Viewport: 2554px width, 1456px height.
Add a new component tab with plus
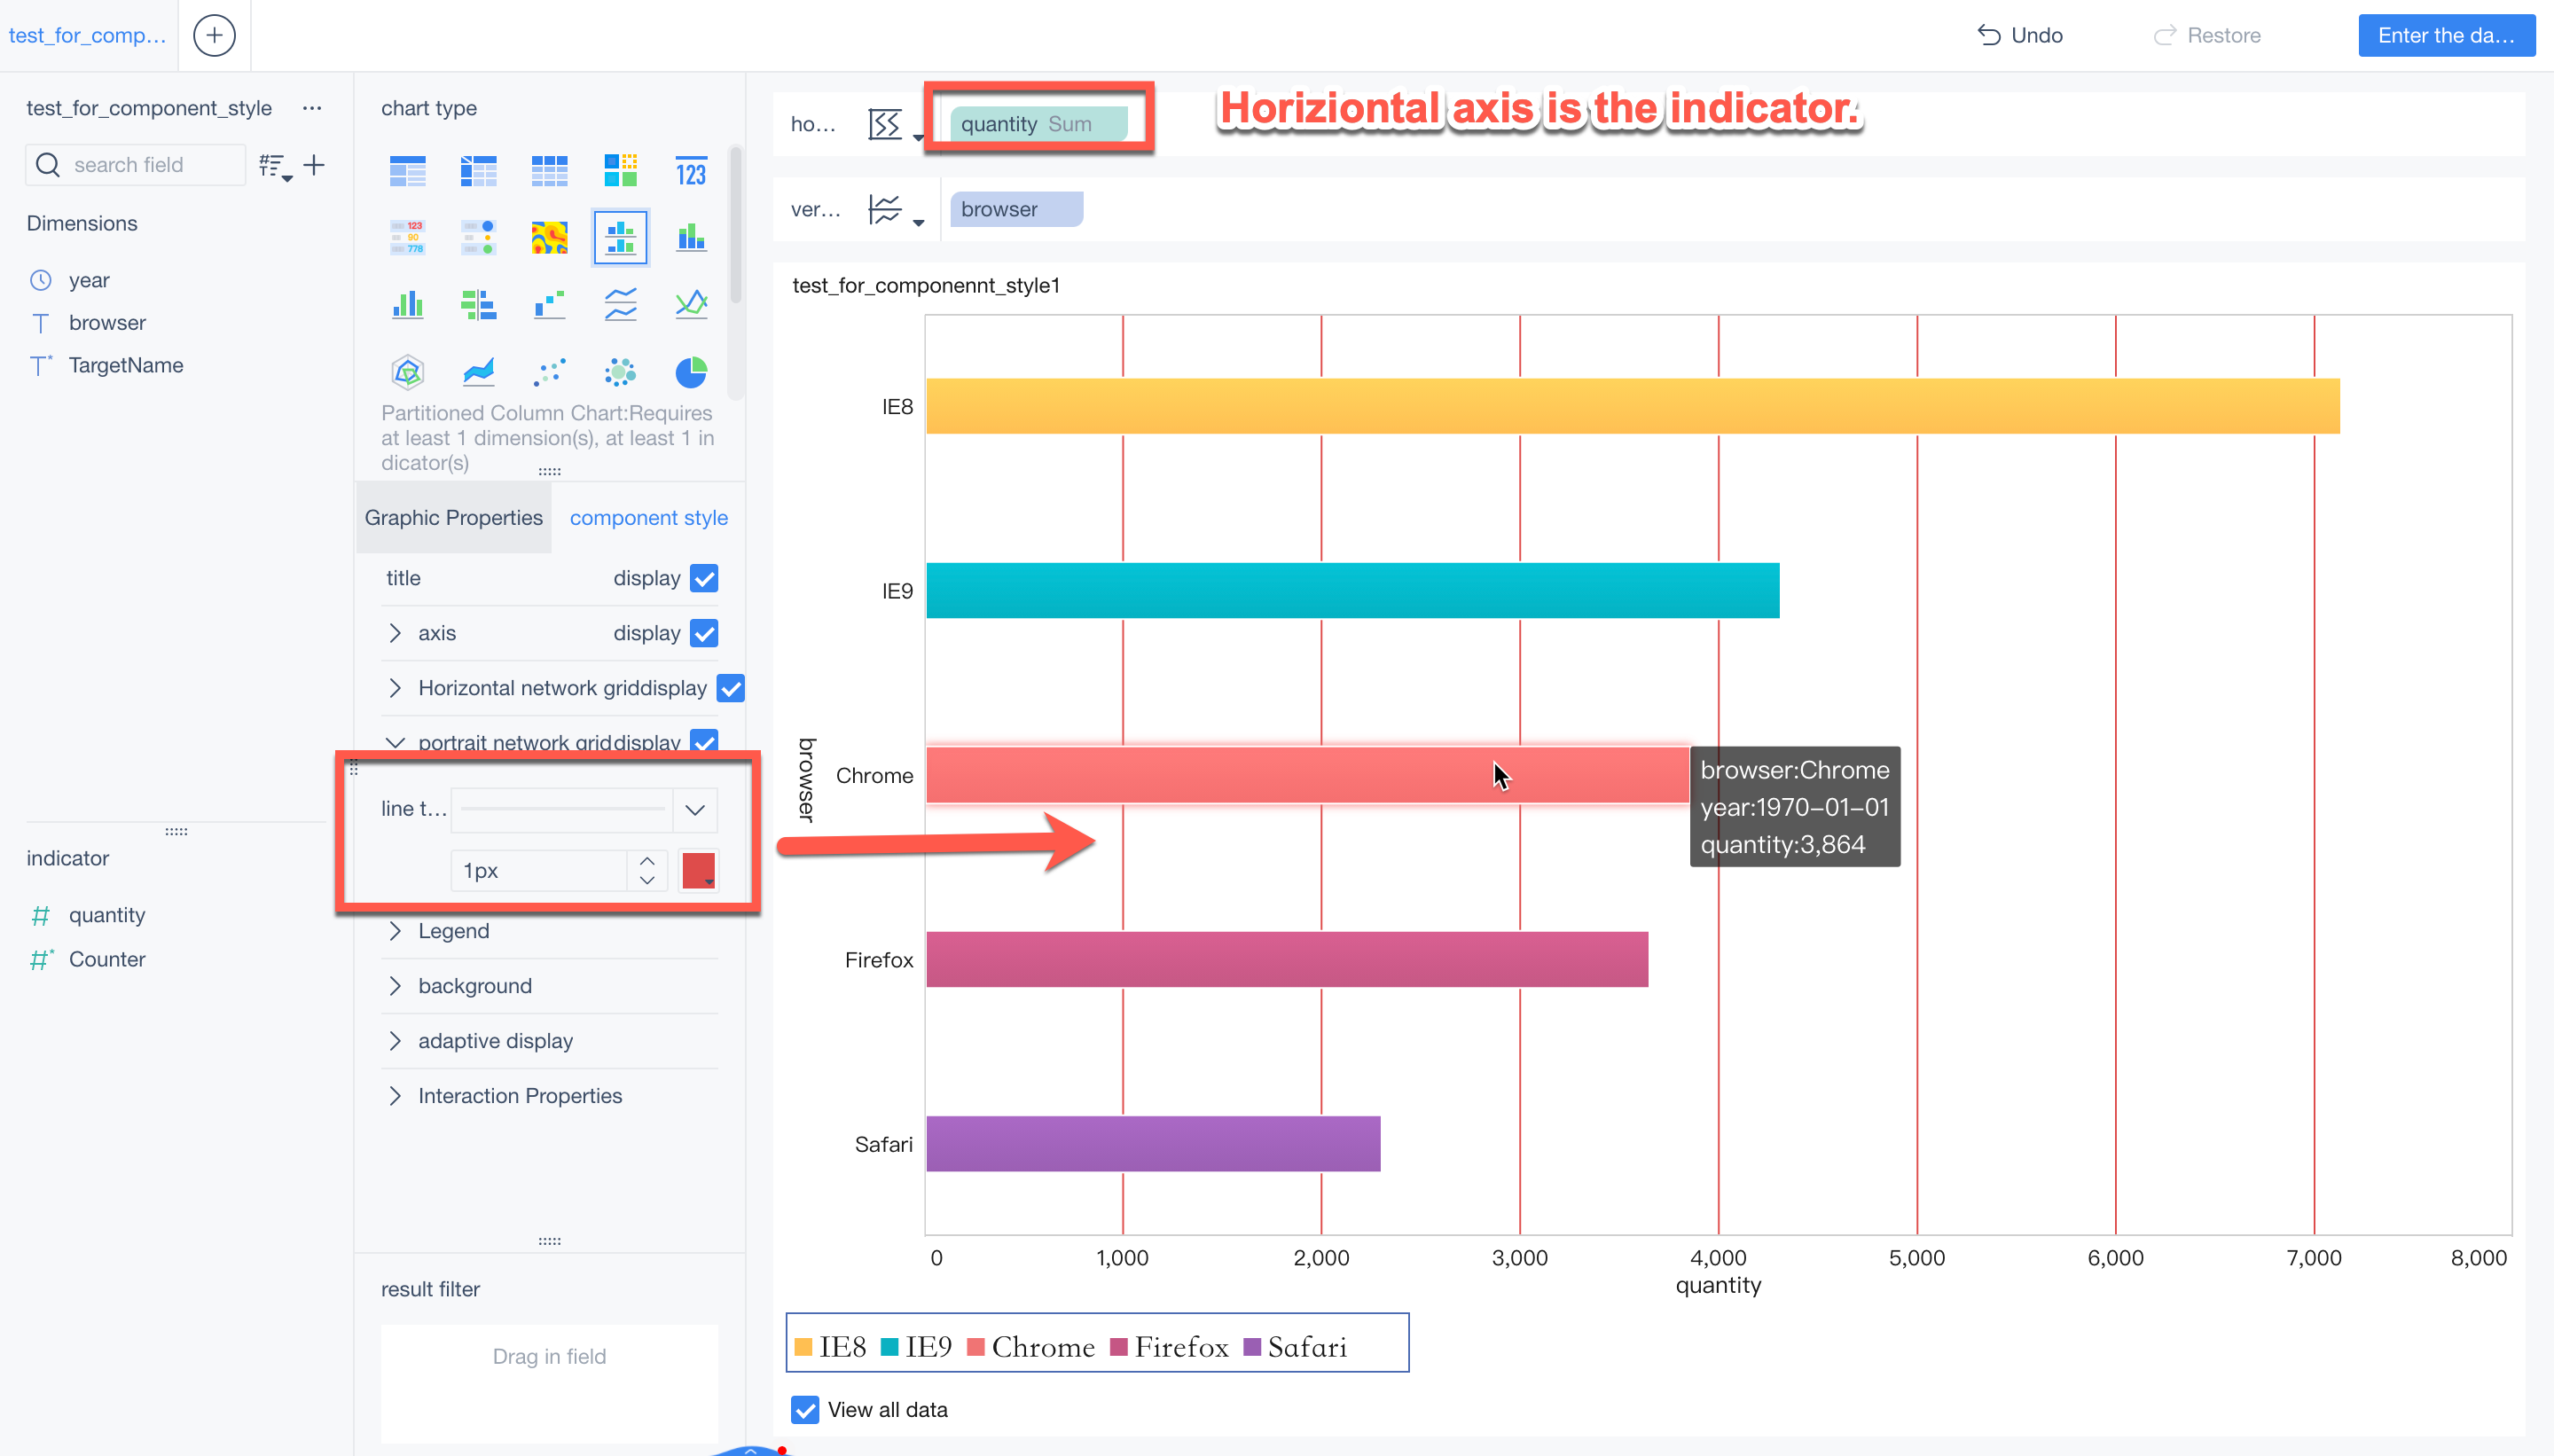[x=214, y=35]
